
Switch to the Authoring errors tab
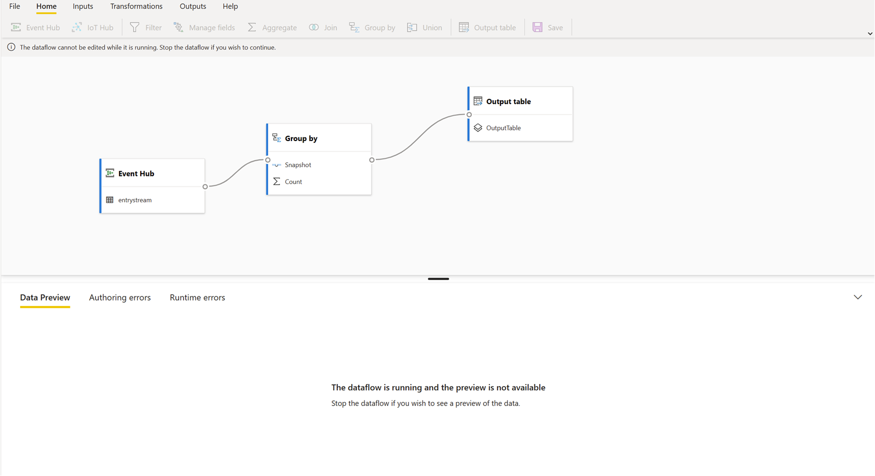click(x=120, y=297)
